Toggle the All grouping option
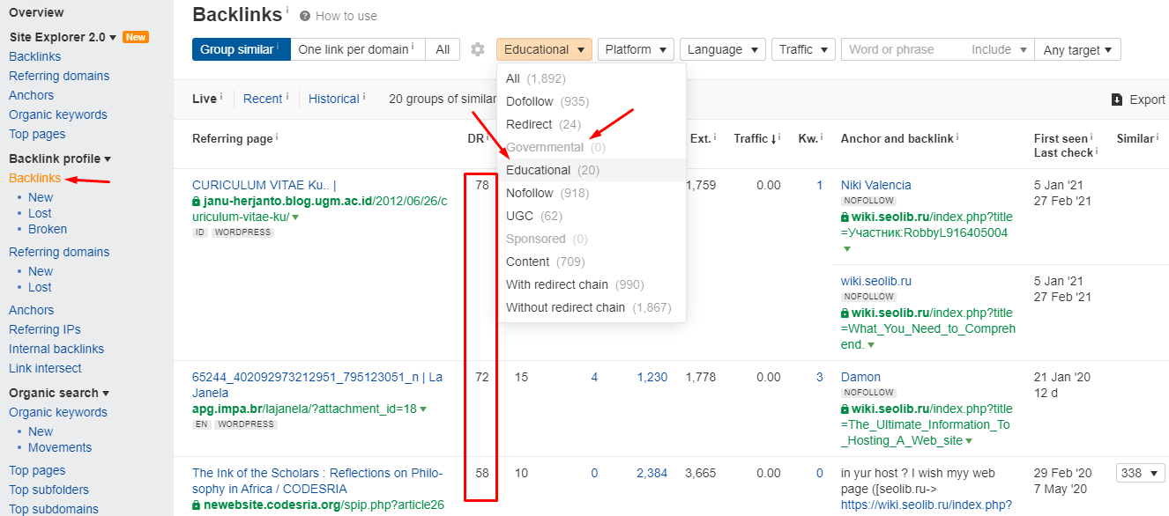The width and height of the screenshot is (1169, 516). pos(443,49)
